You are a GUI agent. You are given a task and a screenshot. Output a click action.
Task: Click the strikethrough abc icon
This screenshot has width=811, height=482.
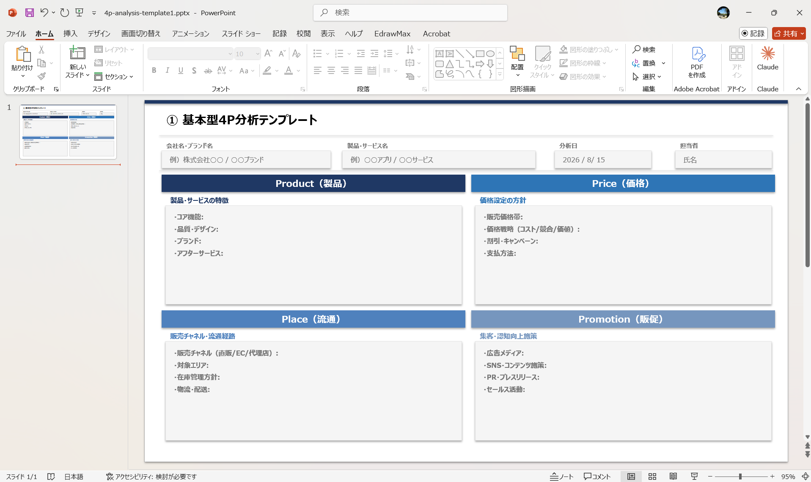tap(208, 71)
